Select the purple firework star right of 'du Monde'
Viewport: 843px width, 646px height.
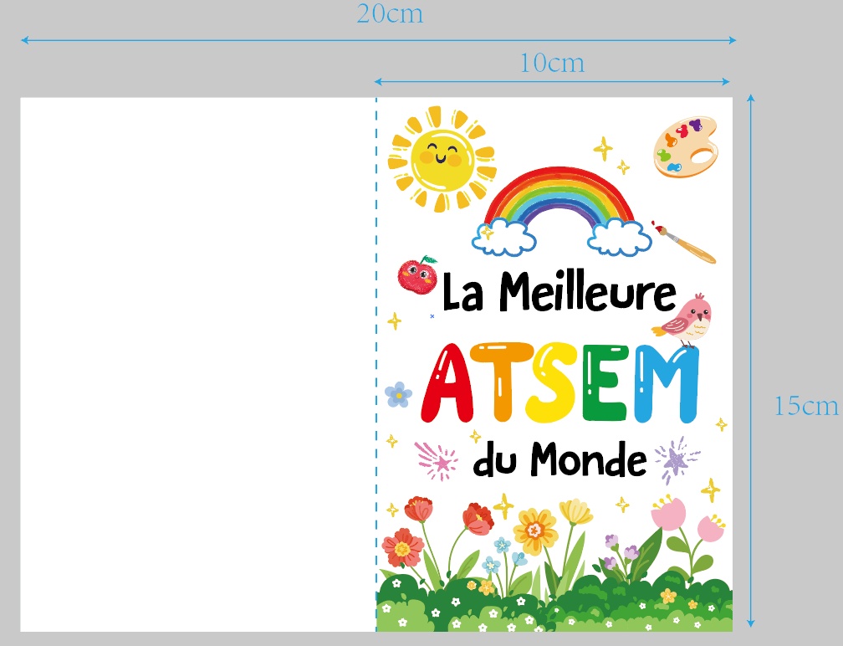[673, 459]
